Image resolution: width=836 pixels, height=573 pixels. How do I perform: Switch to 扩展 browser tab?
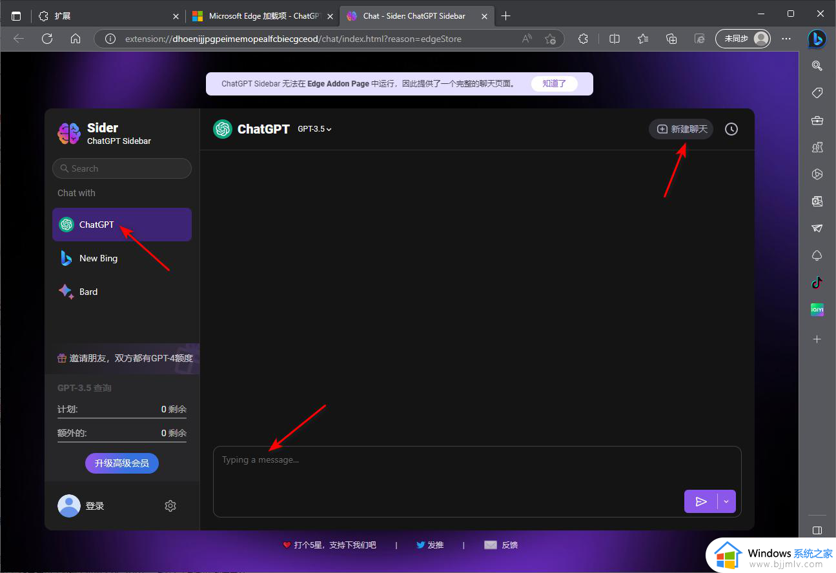(x=108, y=16)
